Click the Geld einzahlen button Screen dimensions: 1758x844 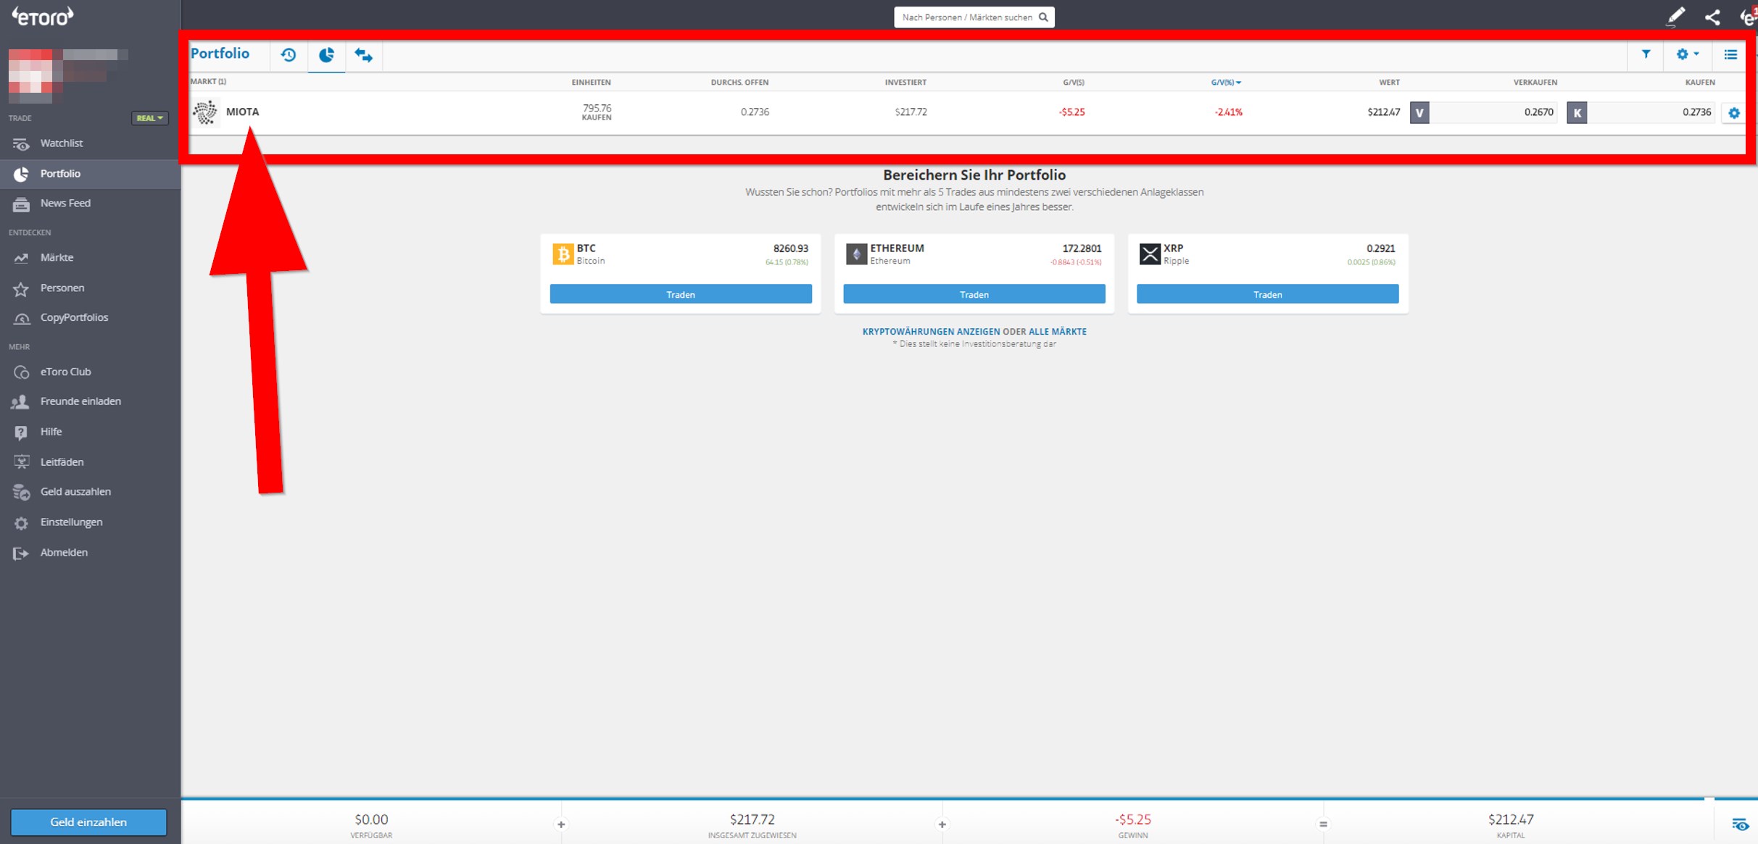[x=88, y=822]
